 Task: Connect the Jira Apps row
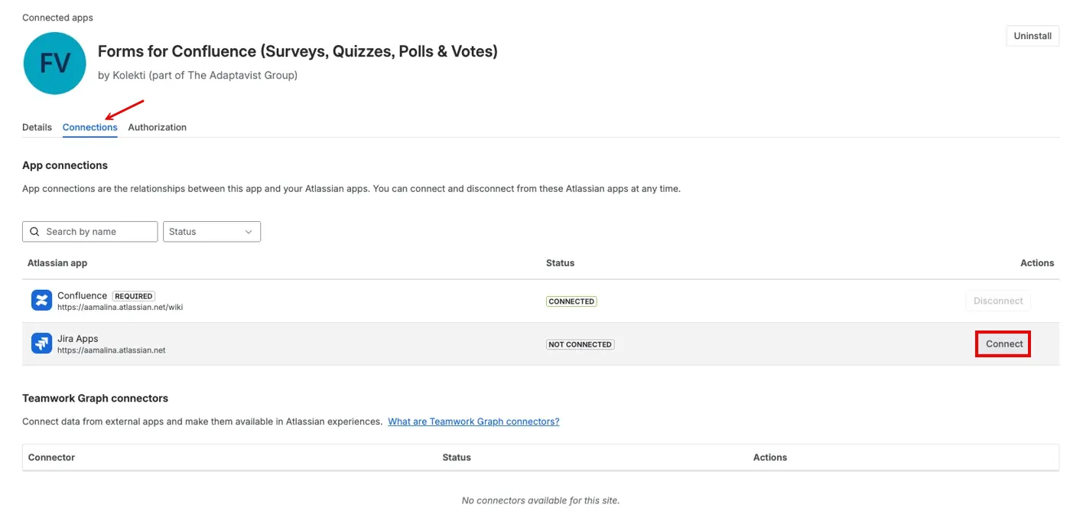[1003, 344]
